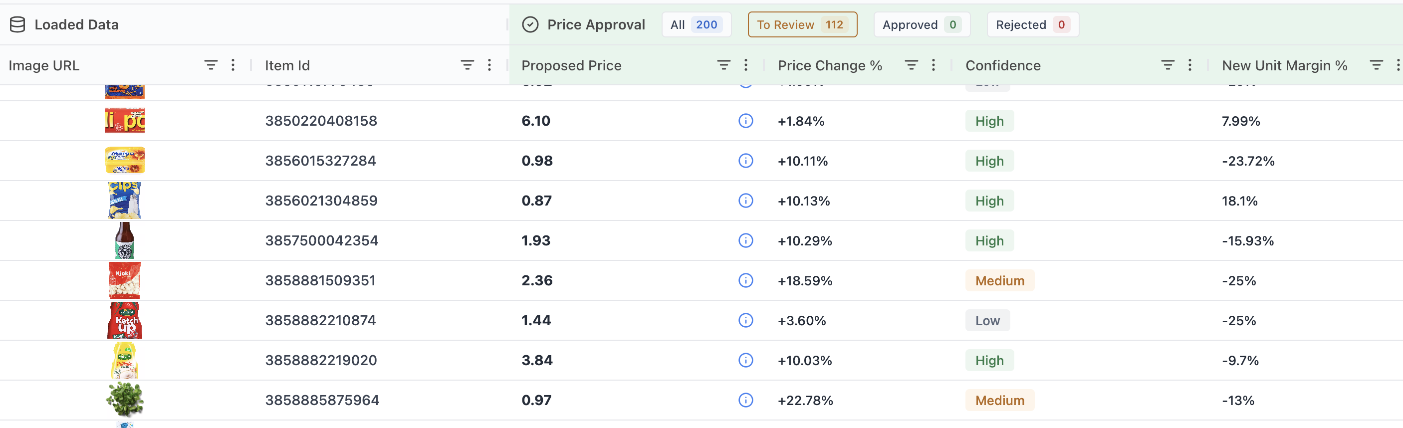Open chips bag product thumbnail
Viewport: 1403px width, 428px height.
[125, 201]
